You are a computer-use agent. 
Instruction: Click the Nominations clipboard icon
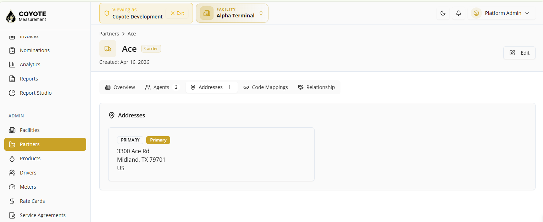12,50
